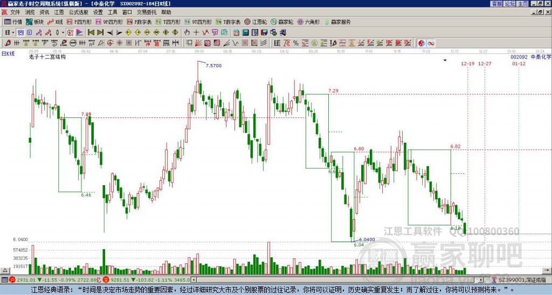Open the 浏览 menu
This screenshot has height=295, width=552.
[30, 12]
